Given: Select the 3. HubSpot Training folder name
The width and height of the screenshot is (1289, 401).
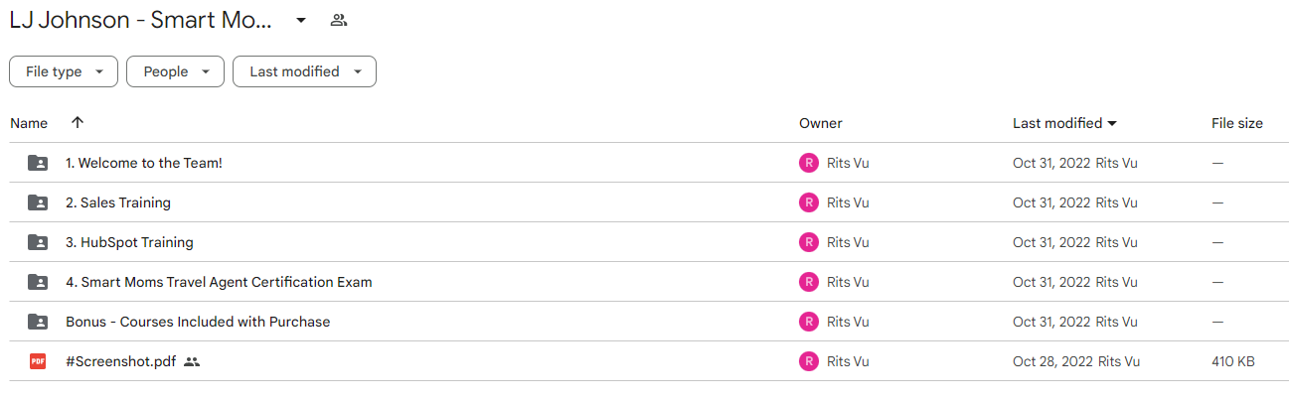Looking at the screenshot, I should point(129,242).
